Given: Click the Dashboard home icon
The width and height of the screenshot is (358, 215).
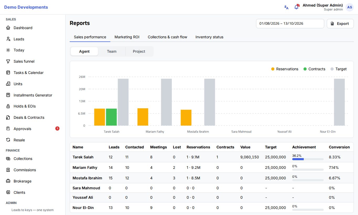Looking at the screenshot, I should click(x=8, y=28).
